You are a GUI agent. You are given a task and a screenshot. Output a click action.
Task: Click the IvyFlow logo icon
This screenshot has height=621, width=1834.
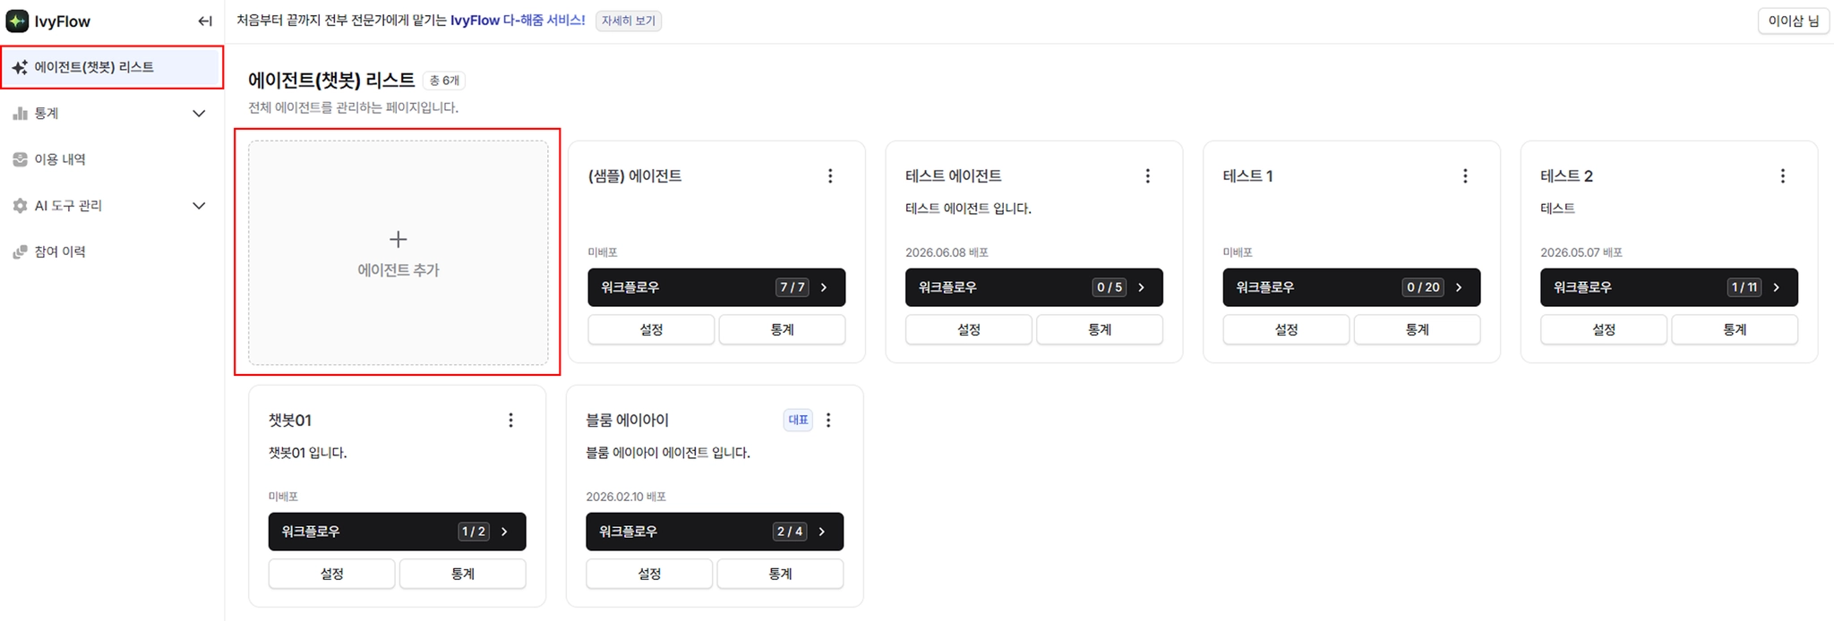[17, 21]
